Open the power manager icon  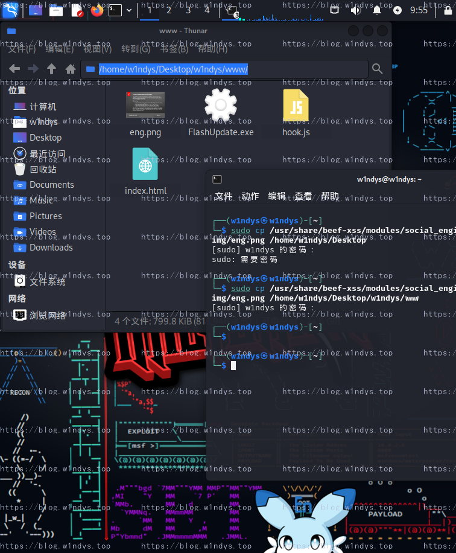pyautogui.click(x=397, y=10)
